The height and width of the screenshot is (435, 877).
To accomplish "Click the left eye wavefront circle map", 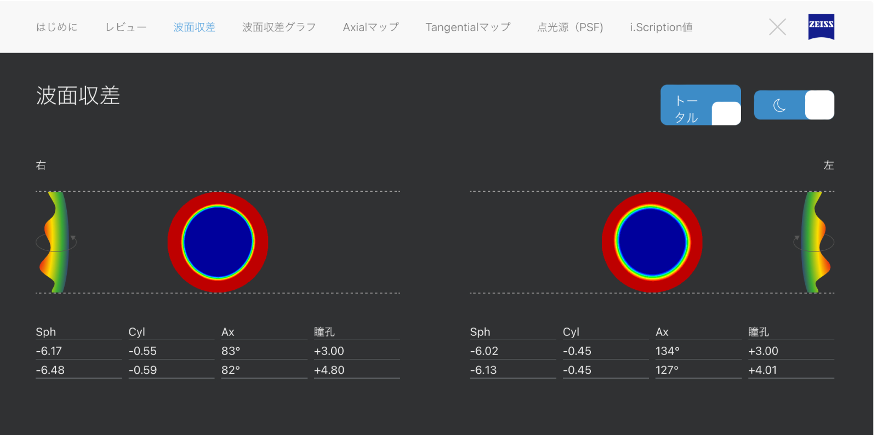I will click(652, 242).
